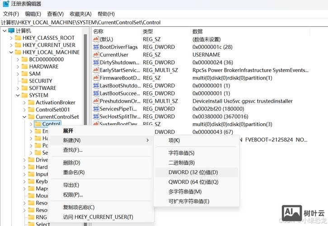The image size is (328, 226).
Task: Choose 查找(F)... in the context menu
Action: coord(101,150)
